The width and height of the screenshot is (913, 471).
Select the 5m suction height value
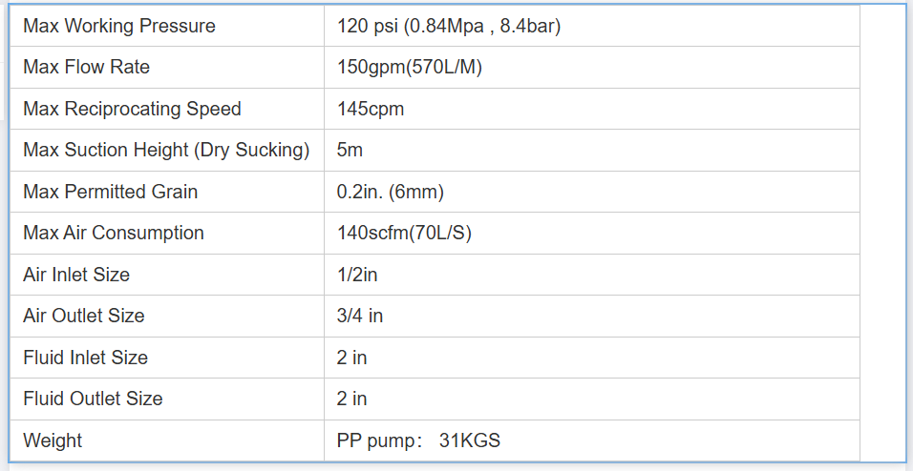point(350,150)
